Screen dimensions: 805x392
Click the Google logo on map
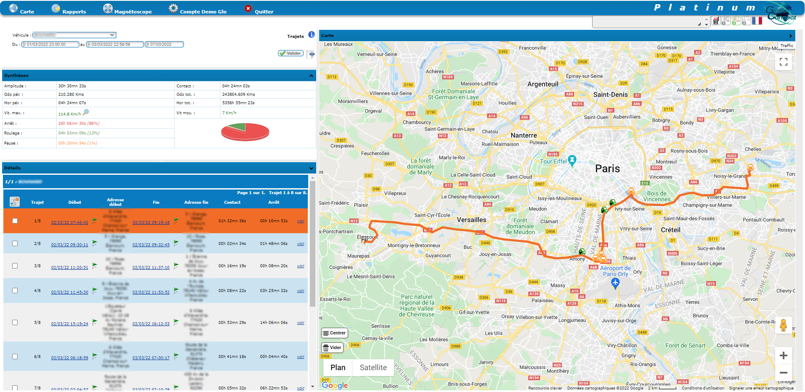[x=335, y=385]
